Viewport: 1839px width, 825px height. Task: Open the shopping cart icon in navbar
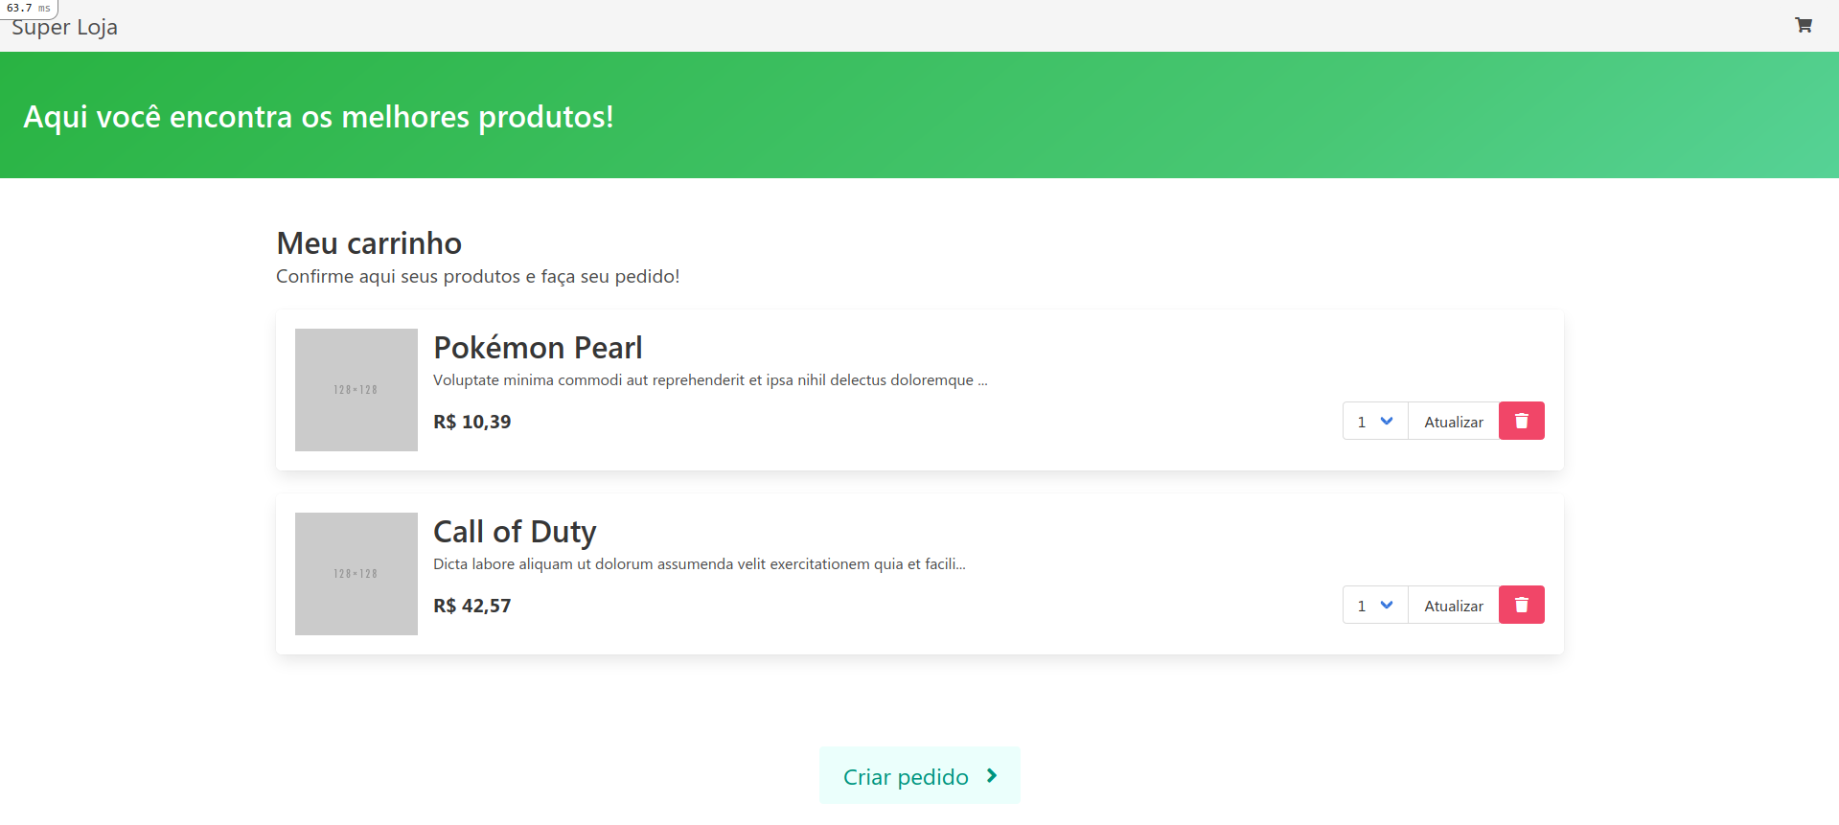tap(1803, 26)
